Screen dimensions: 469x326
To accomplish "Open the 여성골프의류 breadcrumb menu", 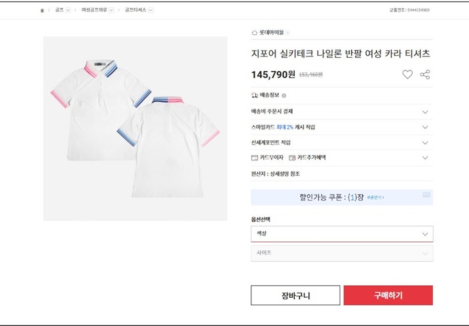I will tap(111, 10).
